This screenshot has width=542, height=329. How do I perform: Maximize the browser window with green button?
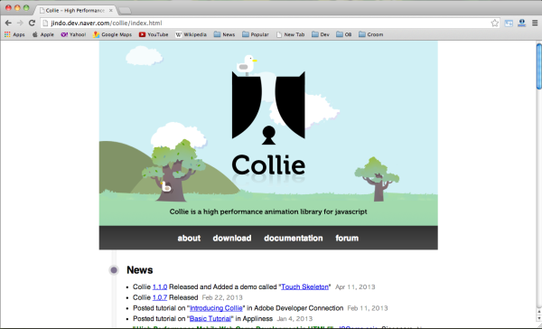(26, 8)
